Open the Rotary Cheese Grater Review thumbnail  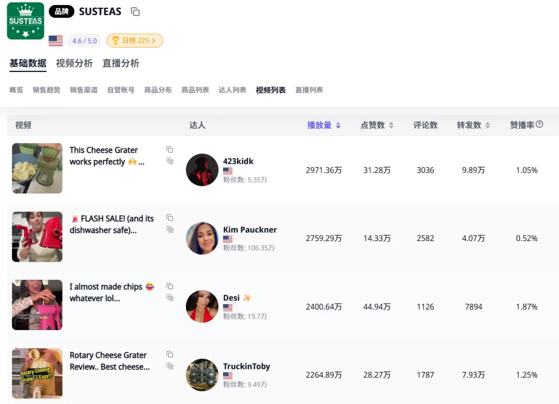click(x=37, y=373)
